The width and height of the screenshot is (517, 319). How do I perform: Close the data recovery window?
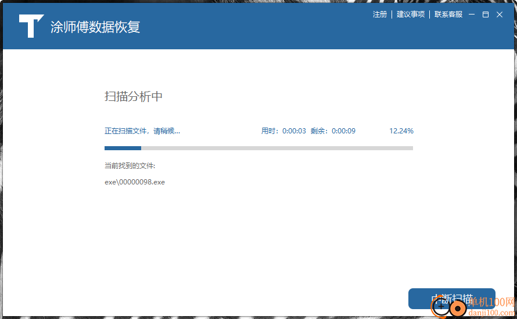click(500, 14)
